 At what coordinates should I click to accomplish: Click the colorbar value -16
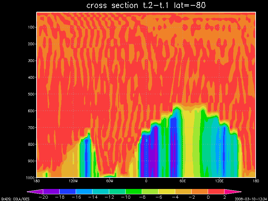(x=76, y=197)
